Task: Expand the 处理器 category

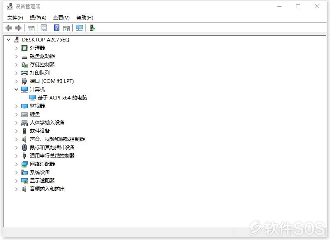Action: click(x=17, y=48)
